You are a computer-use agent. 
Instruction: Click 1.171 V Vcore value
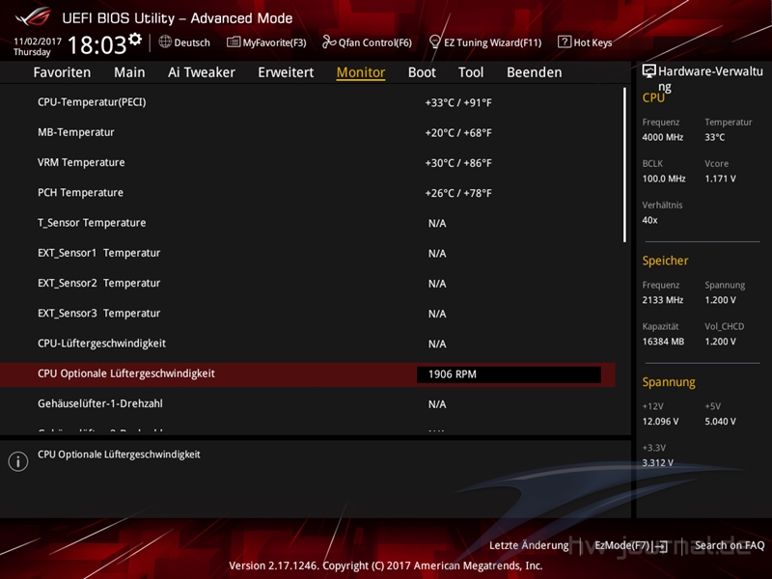pyautogui.click(x=720, y=179)
